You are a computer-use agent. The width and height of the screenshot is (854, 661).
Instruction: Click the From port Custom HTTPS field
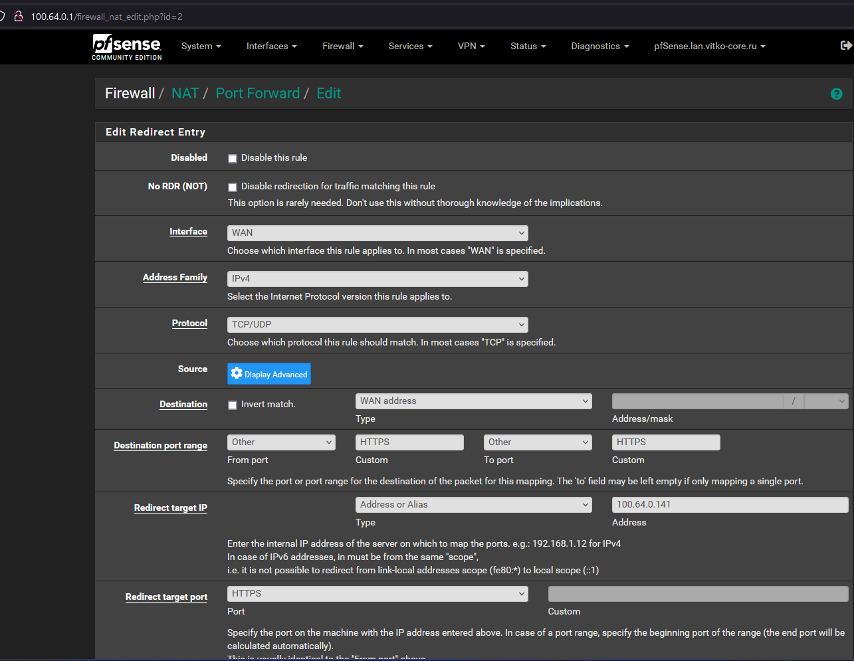tap(409, 442)
